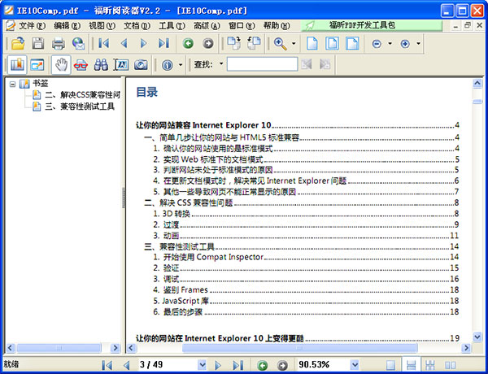Select bookmark 三、兼容性测试工具
Image resolution: width=488 pixels, height=374 pixels.
tap(80, 107)
